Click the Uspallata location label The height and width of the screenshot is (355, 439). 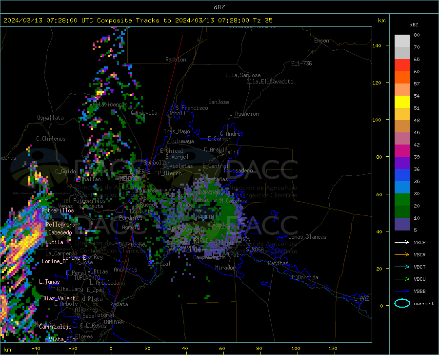(x=50, y=118)
